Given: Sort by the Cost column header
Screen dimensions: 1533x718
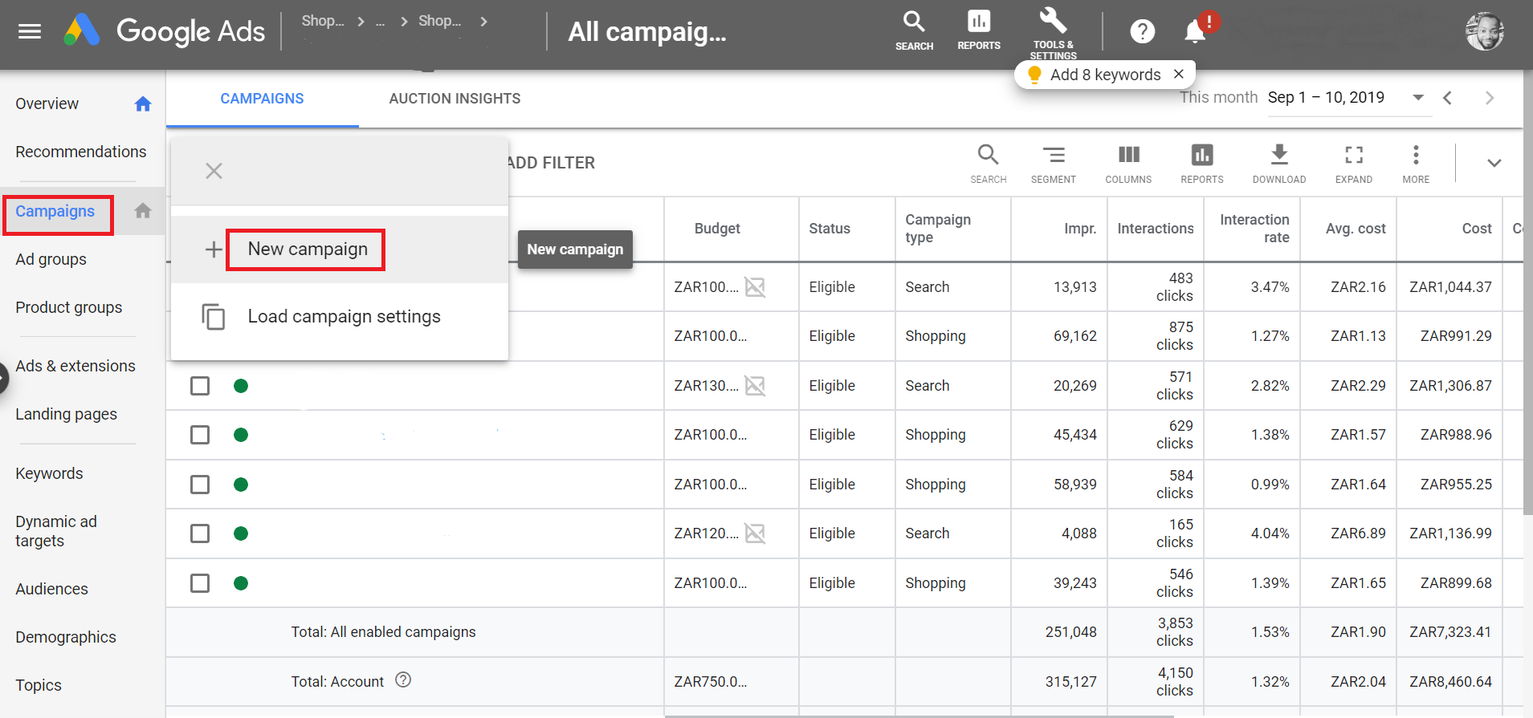Looking at the screenshot, I should (x=1477, y=229).
